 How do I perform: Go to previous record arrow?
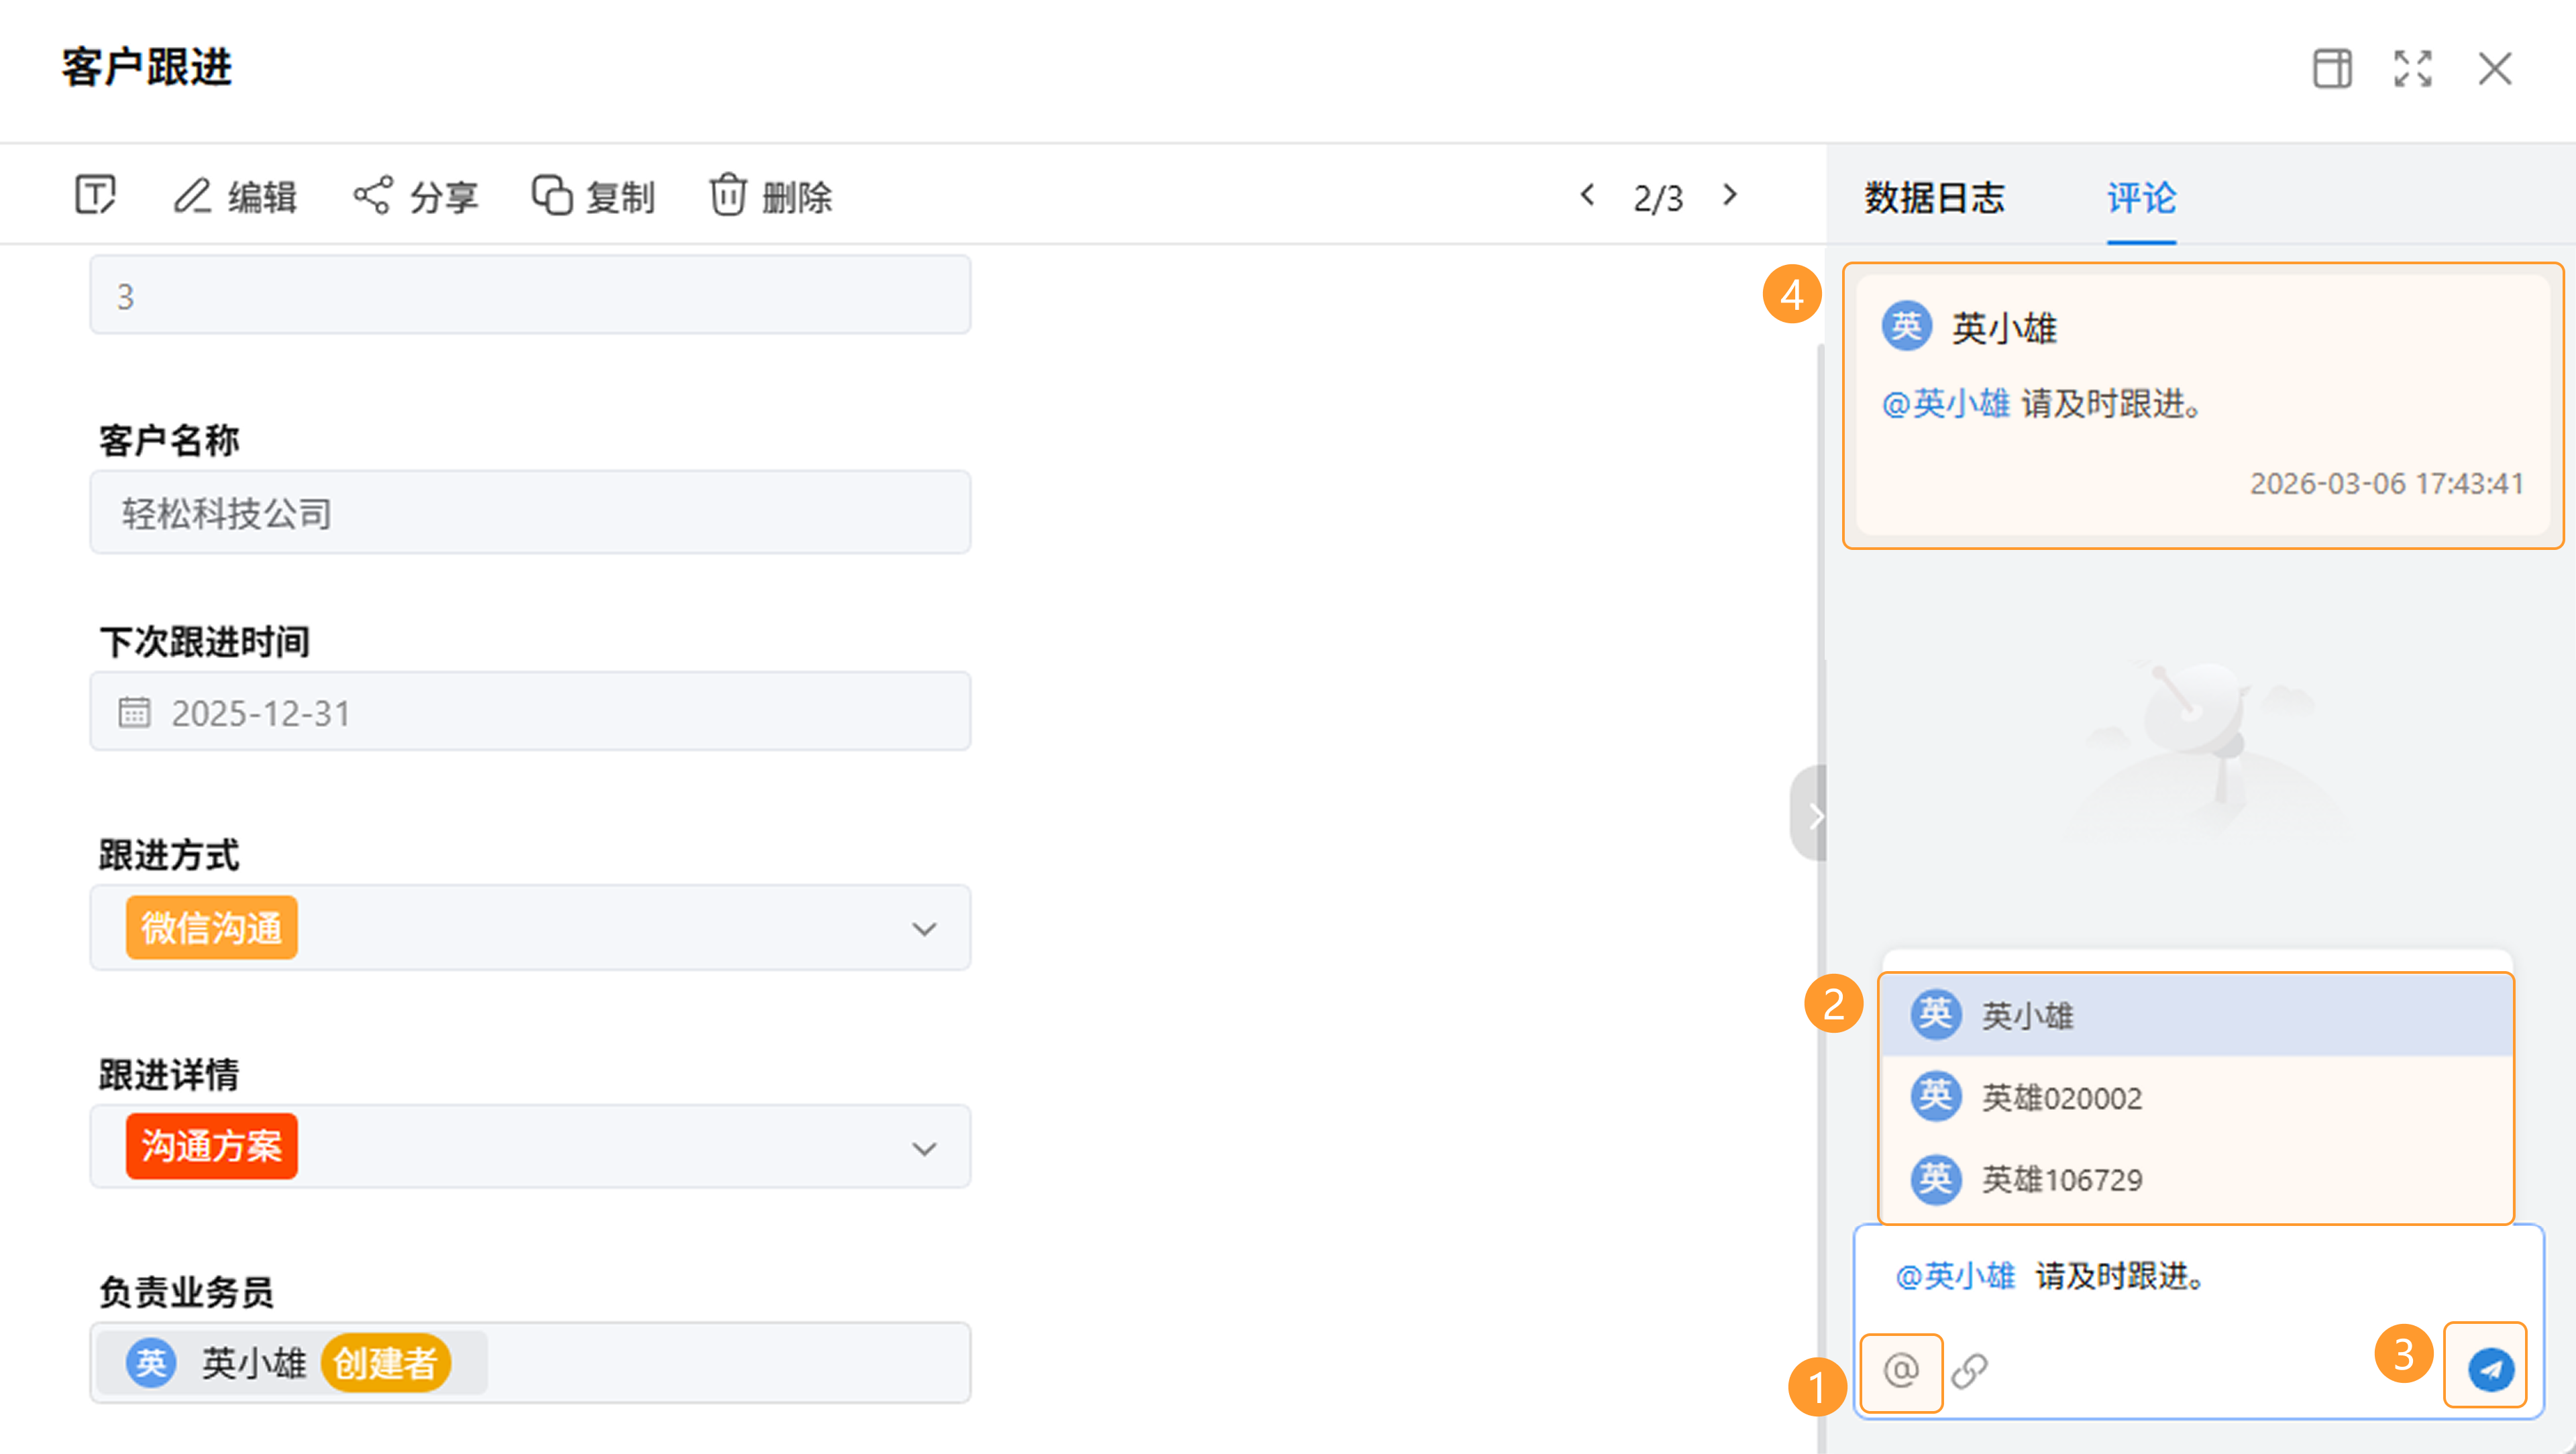1587,195
